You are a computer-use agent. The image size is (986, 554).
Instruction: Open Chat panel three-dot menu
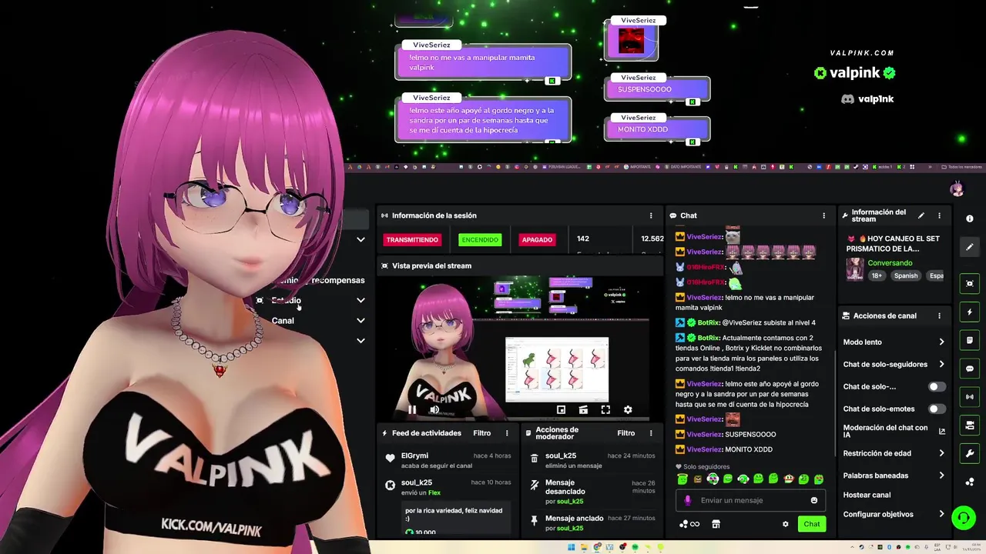point(823,215)
